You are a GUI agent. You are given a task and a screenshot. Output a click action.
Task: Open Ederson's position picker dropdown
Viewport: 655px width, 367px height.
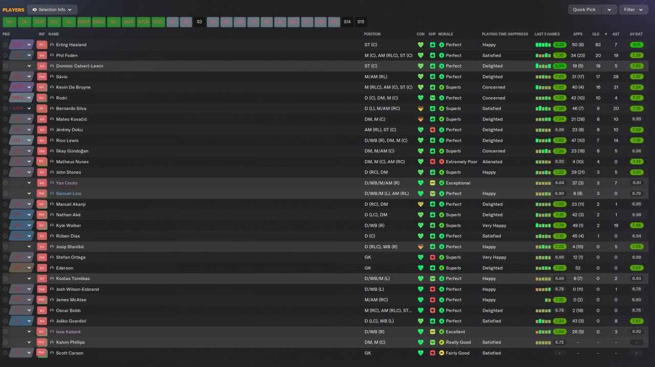pyautogui.click(x=29, y=268)
